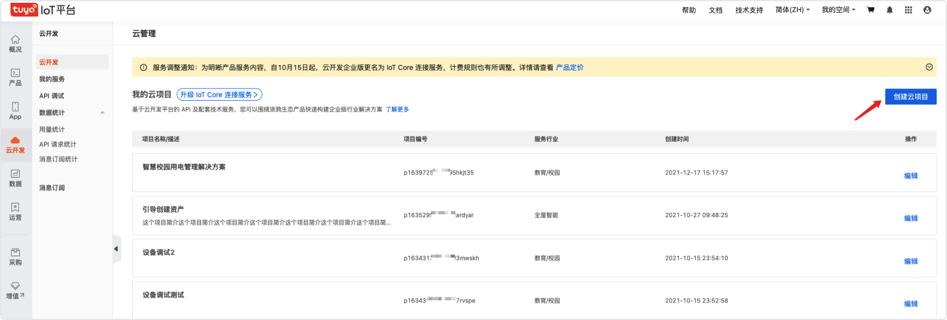
Task: Click the 我的云项目 heading
Action: (x=152, y=95)
